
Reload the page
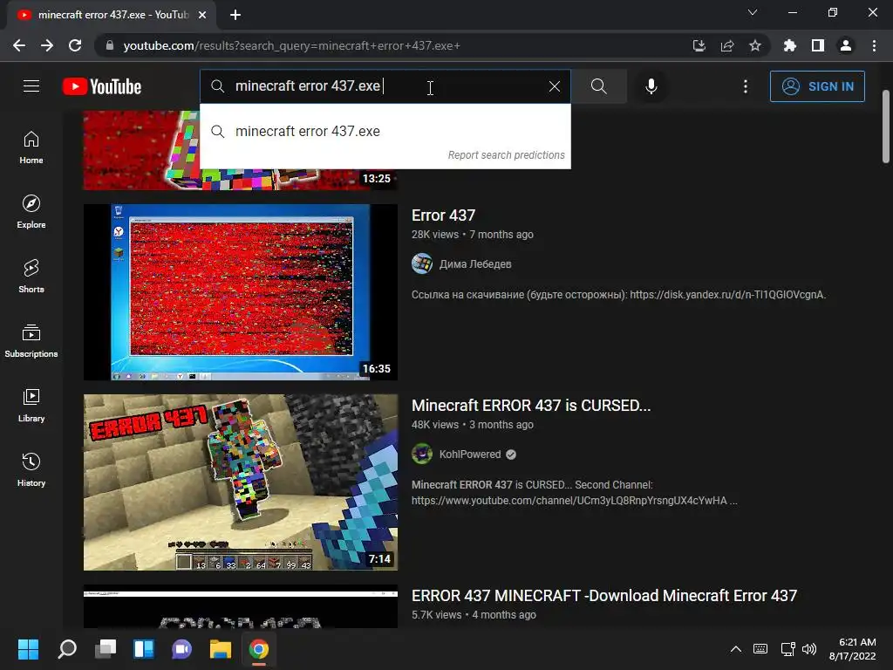click(x=75, y=45)
